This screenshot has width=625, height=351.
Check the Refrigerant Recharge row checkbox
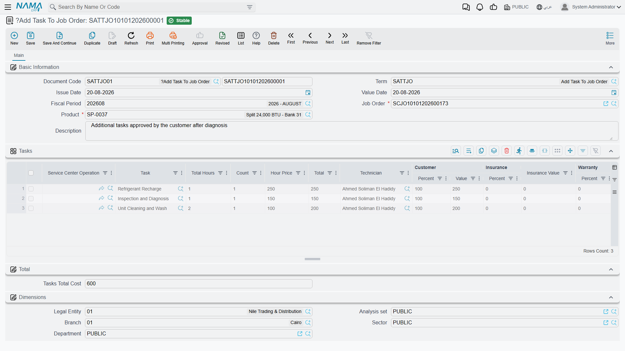[31, 189]
